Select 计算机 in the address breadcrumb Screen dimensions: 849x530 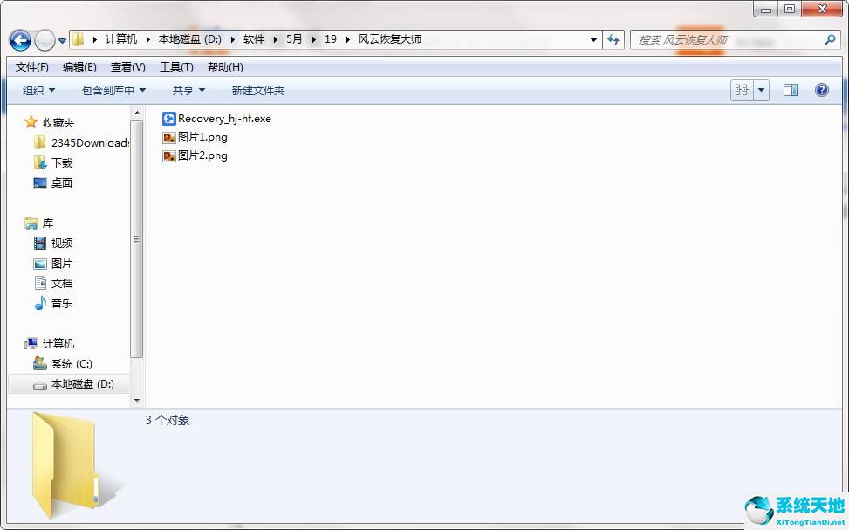point(120,39)
